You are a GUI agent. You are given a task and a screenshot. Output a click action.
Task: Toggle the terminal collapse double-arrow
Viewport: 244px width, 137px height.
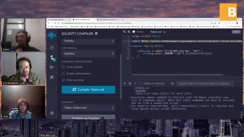click(x=125, y=84)
